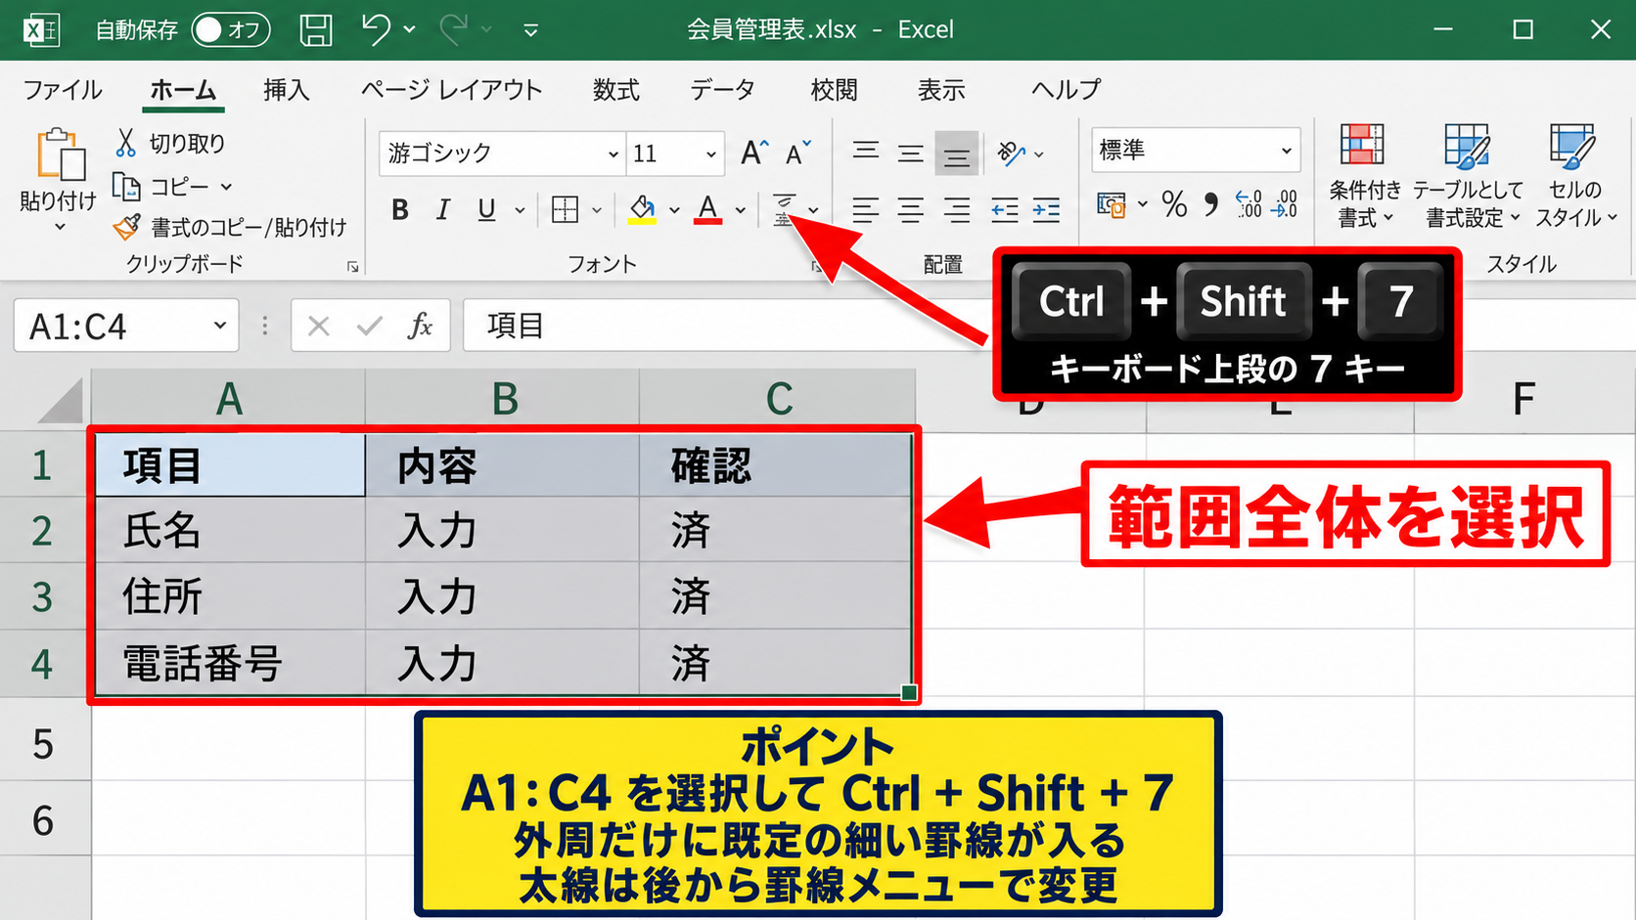1636x920 pixels.
Task: Select column F header
Action: coord(1523,399)
